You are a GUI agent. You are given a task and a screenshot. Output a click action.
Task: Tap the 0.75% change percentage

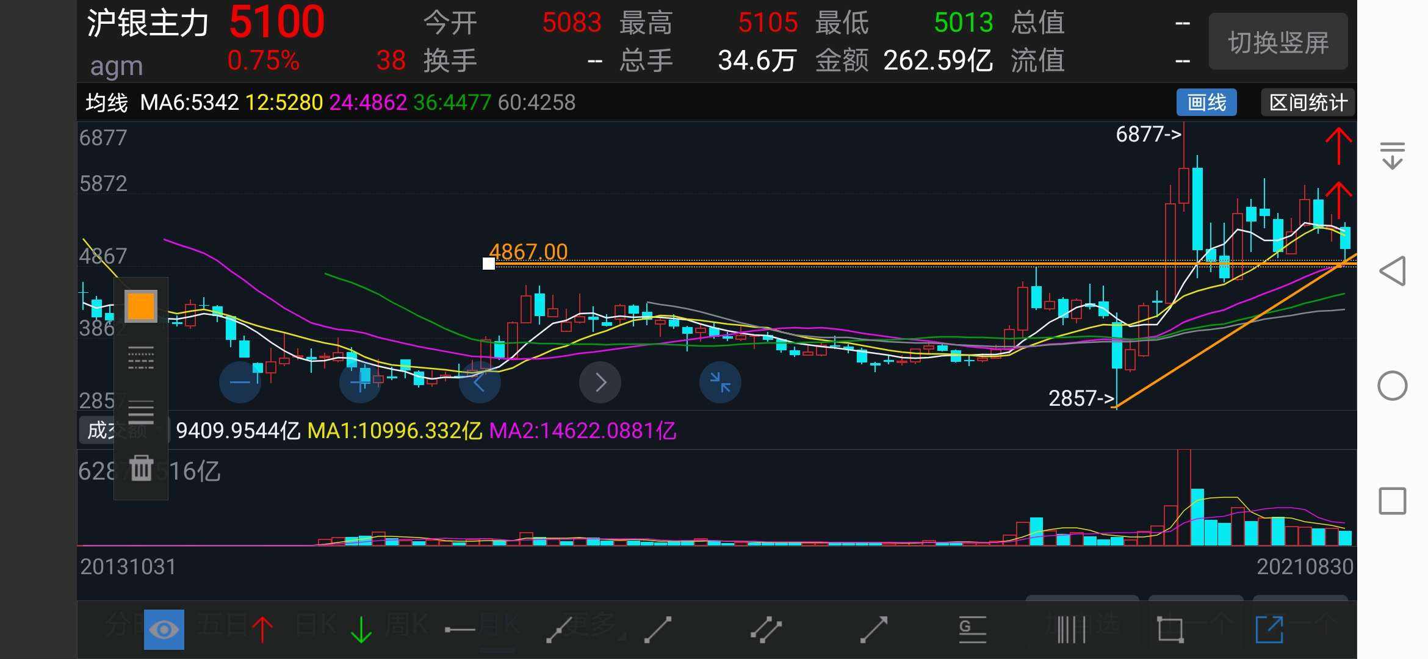[x=264, y=60]
